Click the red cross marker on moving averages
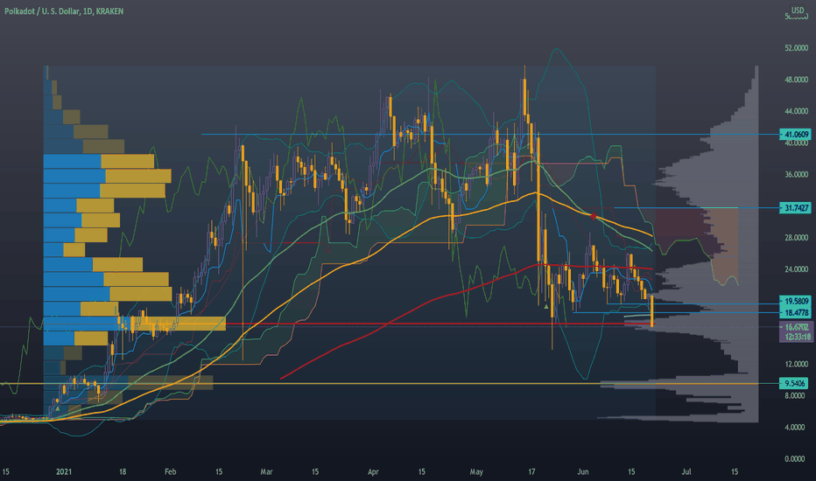This screenshot has height=481, width=816. click(x=594, y=215)
